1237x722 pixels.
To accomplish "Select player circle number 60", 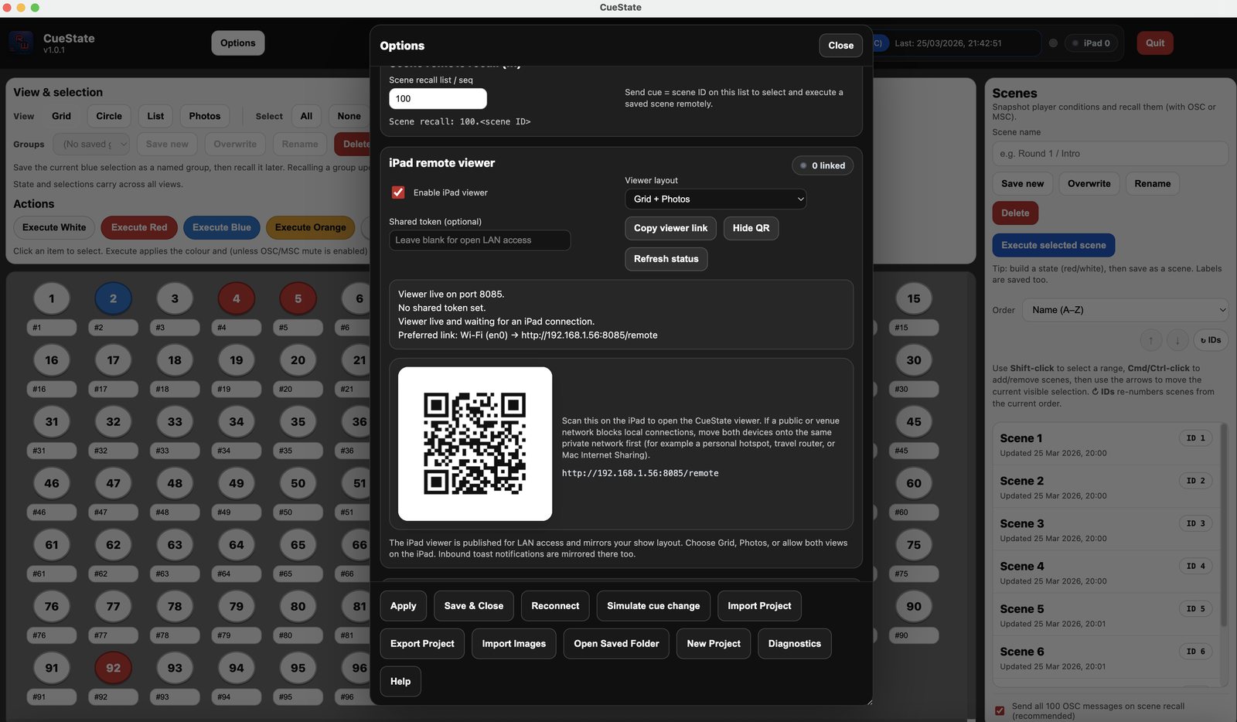I will [914, 483].
